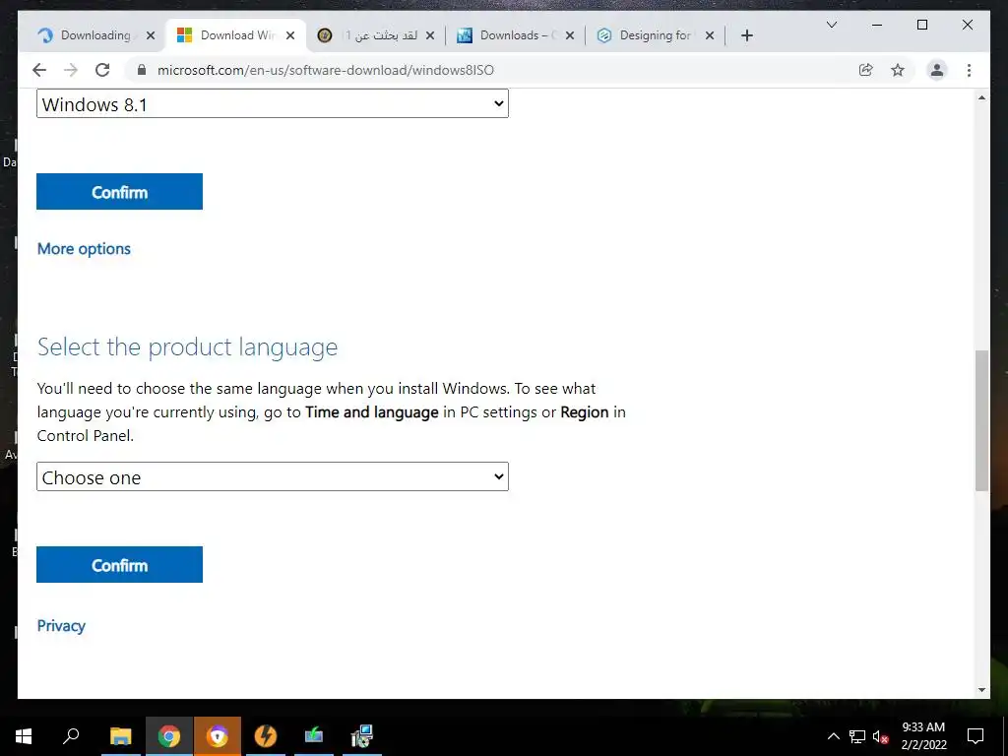Go back to the previous page
The height and width of the screenshot is (756, 1008).
point(39,70)
